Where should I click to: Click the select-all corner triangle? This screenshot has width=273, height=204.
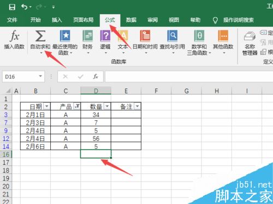tap(8, 91)
